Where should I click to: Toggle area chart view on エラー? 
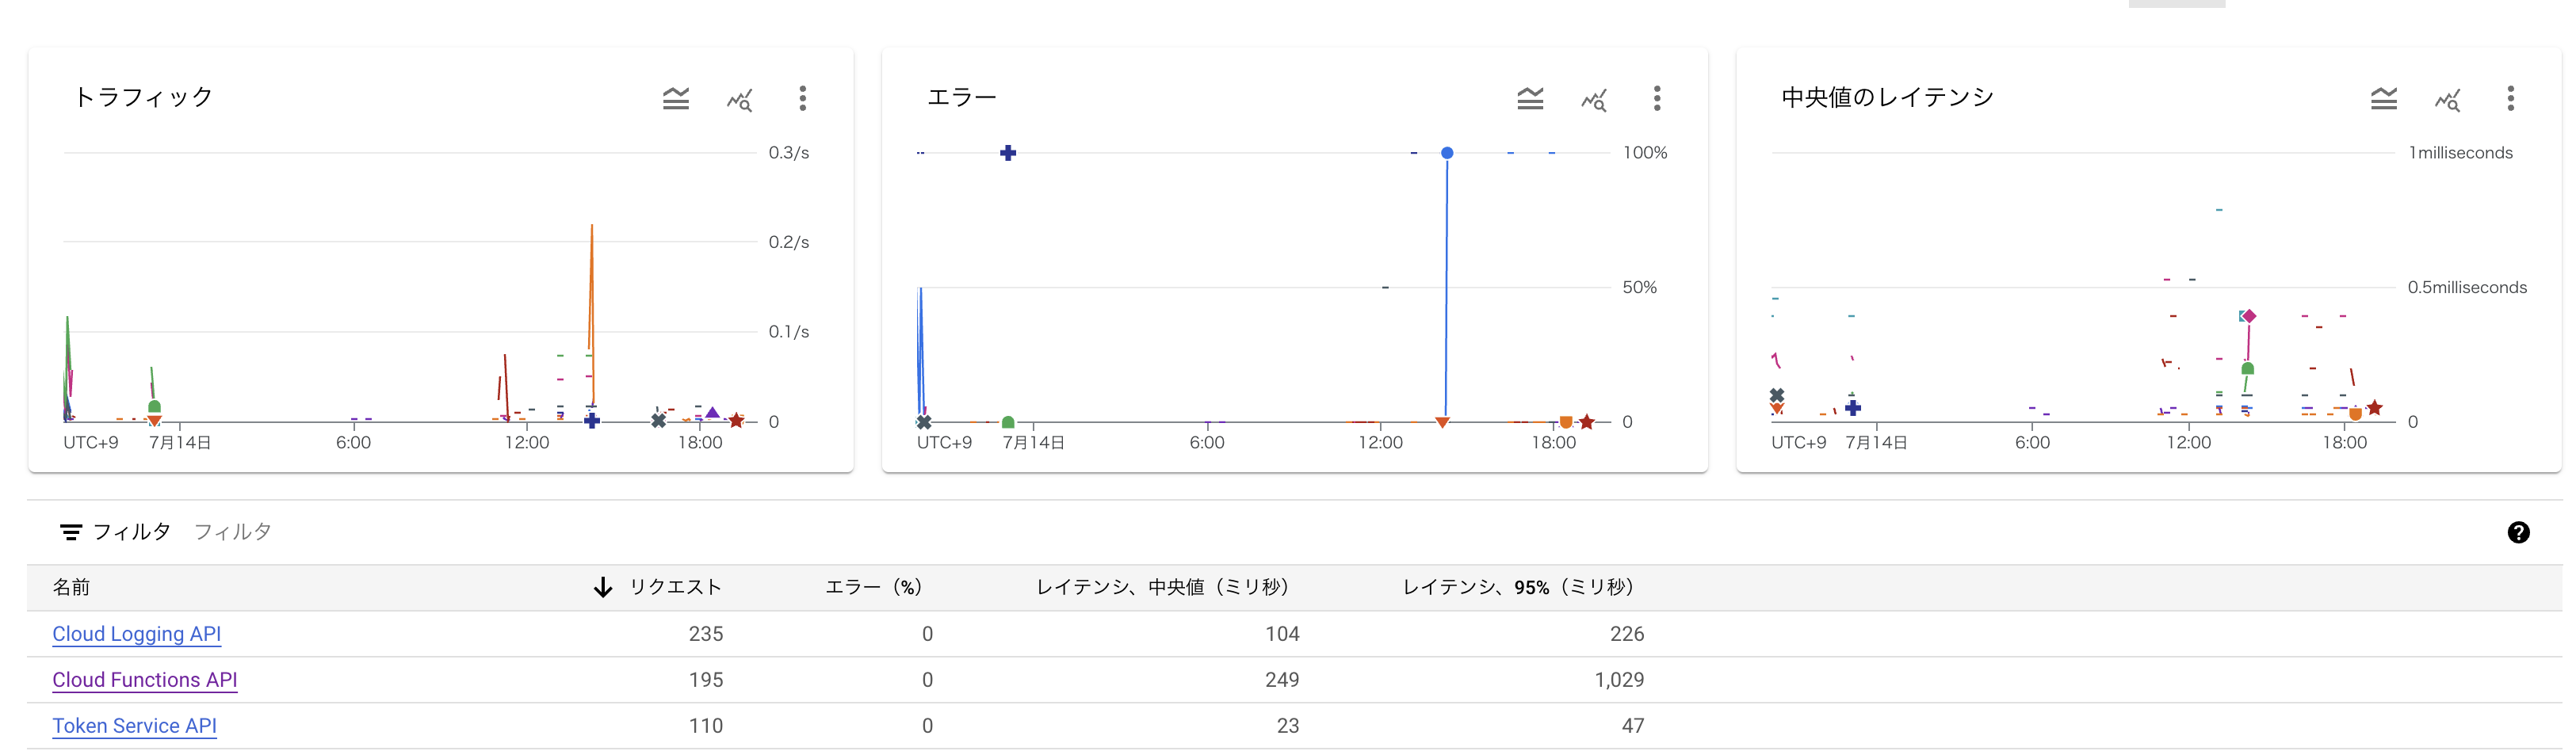click(x=1530, y=99)
